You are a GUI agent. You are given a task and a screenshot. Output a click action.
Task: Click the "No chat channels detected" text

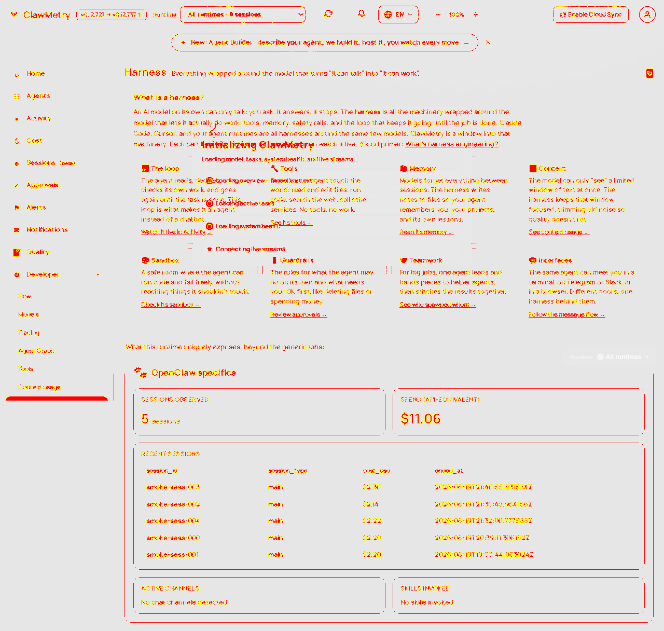coord(184,602)
